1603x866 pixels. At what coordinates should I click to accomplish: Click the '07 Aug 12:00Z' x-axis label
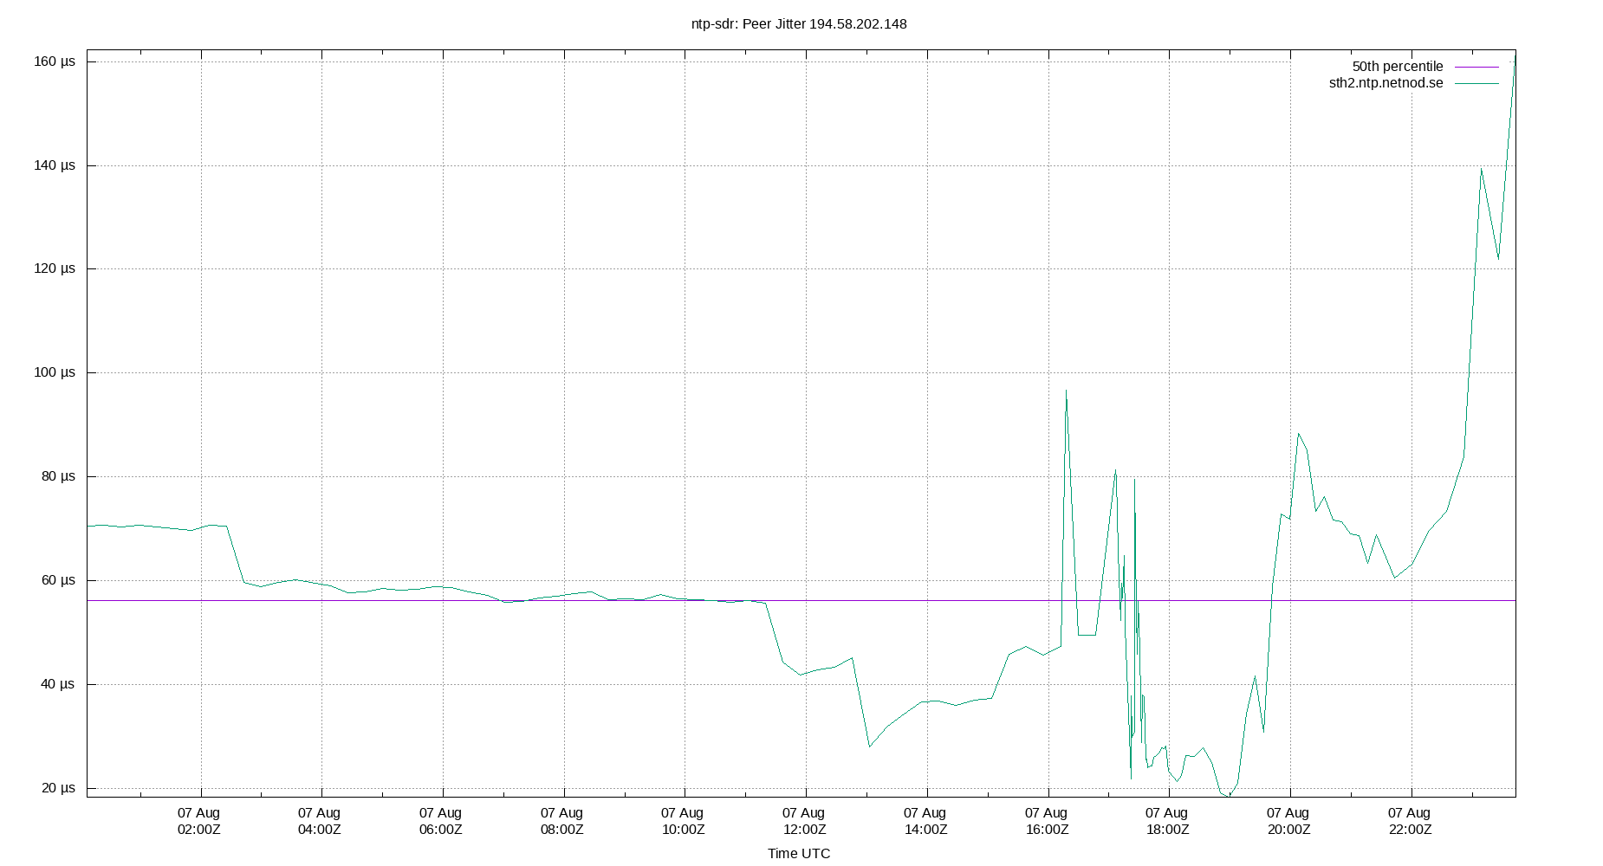coord(804,821)
